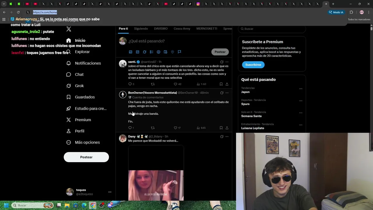Open the Spurs trend
The image size is (373, 210).
tap(245, 104)
